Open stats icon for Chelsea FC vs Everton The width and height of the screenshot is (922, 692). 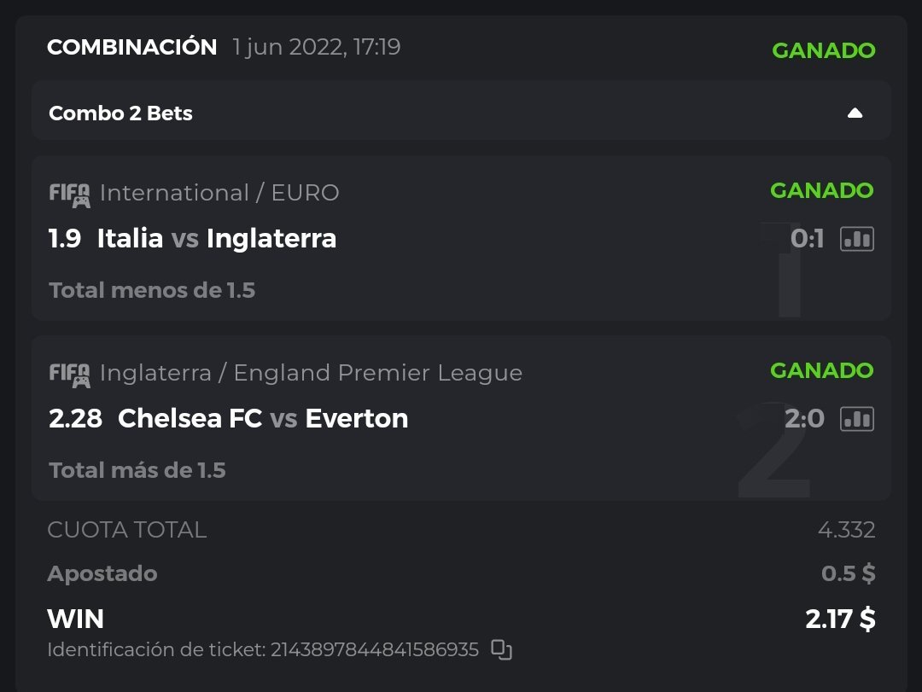click(857, 419)
